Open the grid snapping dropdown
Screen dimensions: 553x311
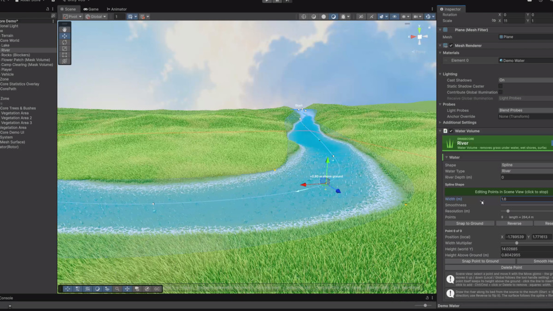132,17
